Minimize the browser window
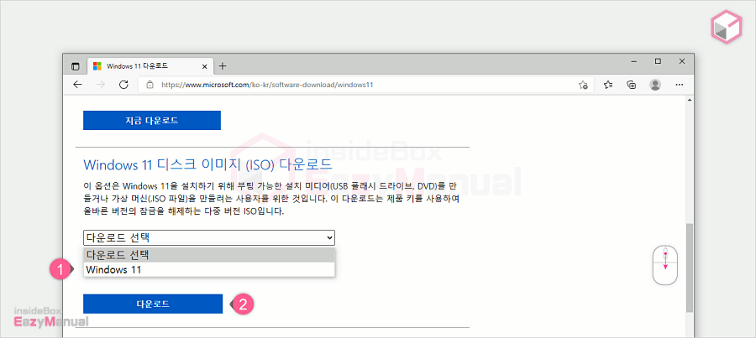The width and height of the screenshot is (756, 338). 634,61
